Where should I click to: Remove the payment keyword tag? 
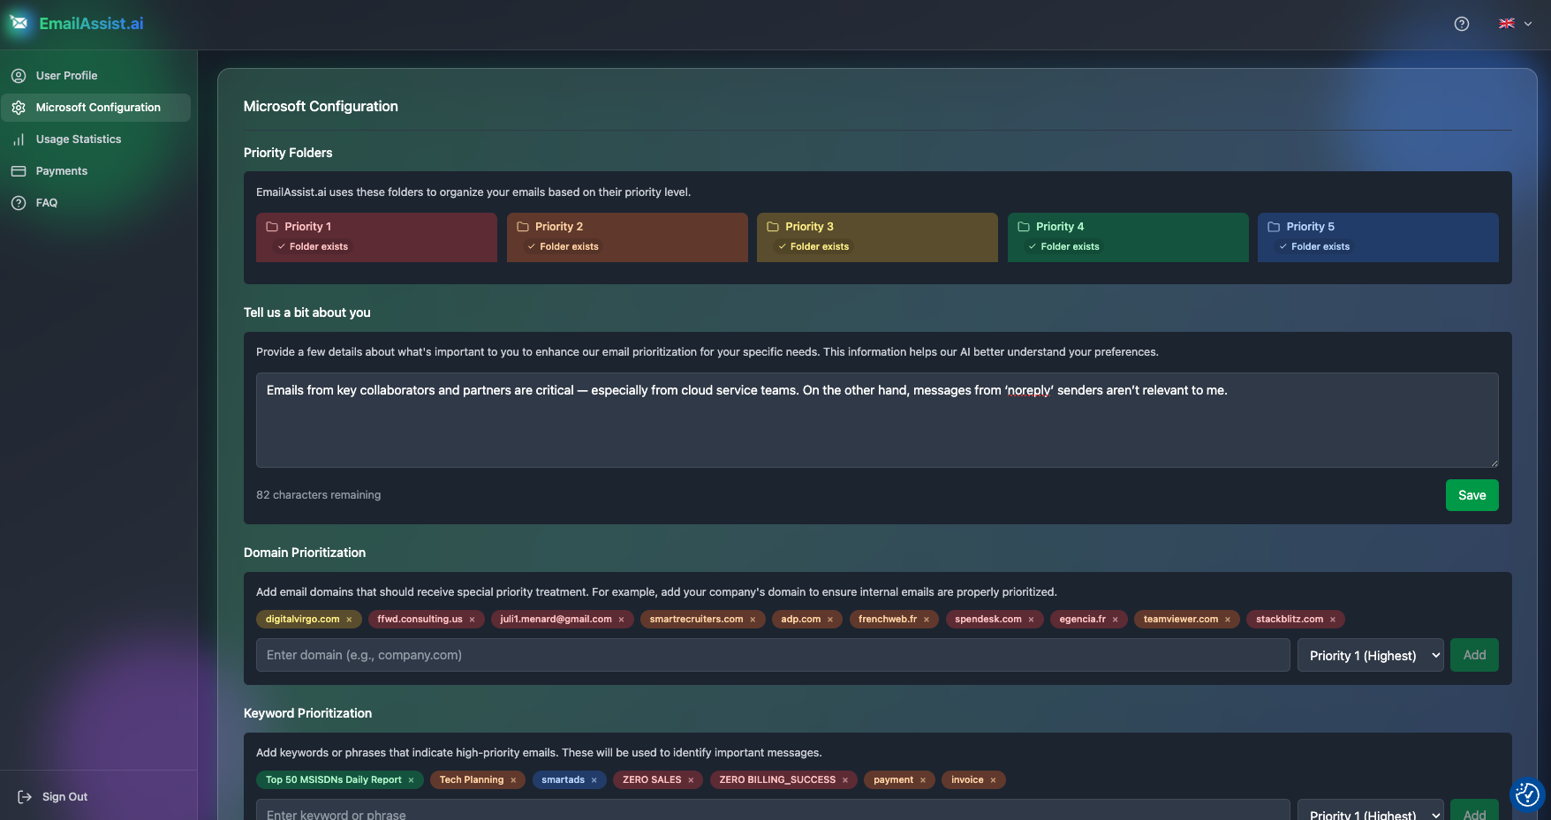923,780
